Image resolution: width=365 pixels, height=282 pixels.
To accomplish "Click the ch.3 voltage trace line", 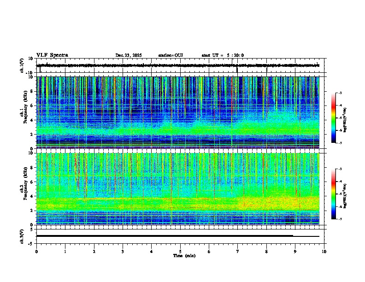I will click(177, 236).
